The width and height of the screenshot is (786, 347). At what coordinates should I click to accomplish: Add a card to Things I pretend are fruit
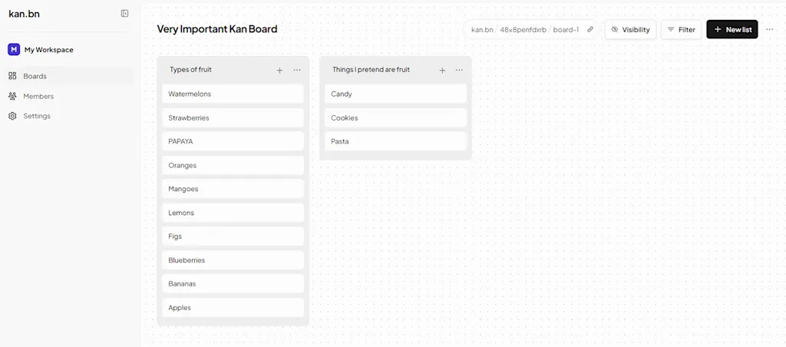(x=442, y=70)
